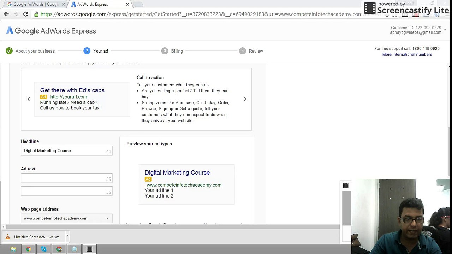Switch to the AdWords Express tab

(x=100, y=4)
